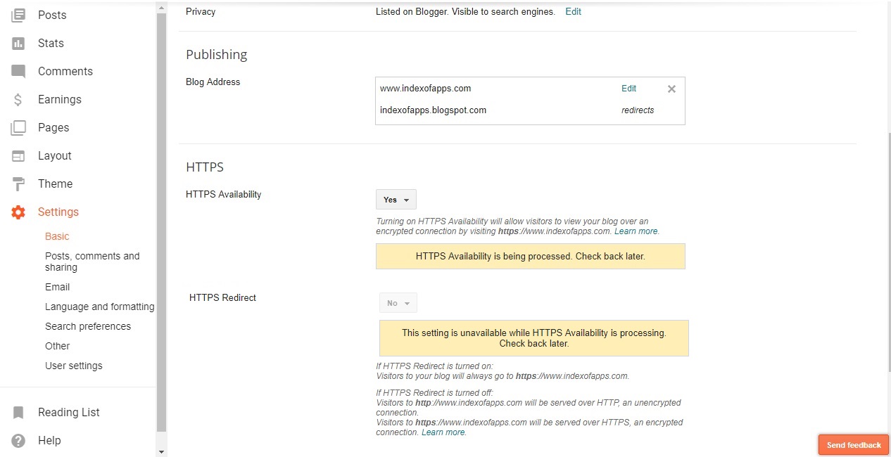Click Learn more under HTTPS Redirect description
The image size is (891, 457).
tap(443, 432)
